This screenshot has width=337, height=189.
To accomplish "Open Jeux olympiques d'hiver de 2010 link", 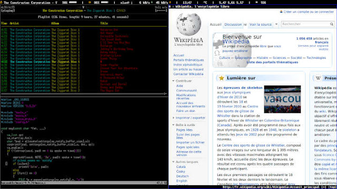I will pos(234,94).
